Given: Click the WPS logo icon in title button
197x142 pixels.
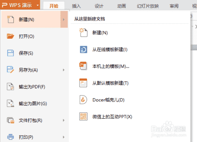Looking at the screenshot, I should tap(5, 5).
